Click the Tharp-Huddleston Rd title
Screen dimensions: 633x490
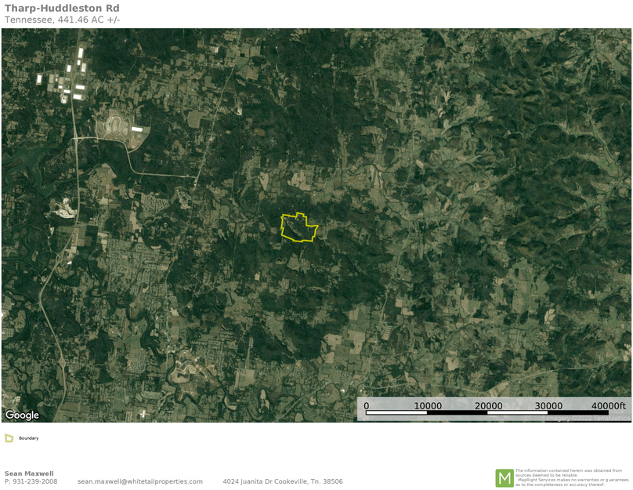pyautogui.click(x=62, y=9)
